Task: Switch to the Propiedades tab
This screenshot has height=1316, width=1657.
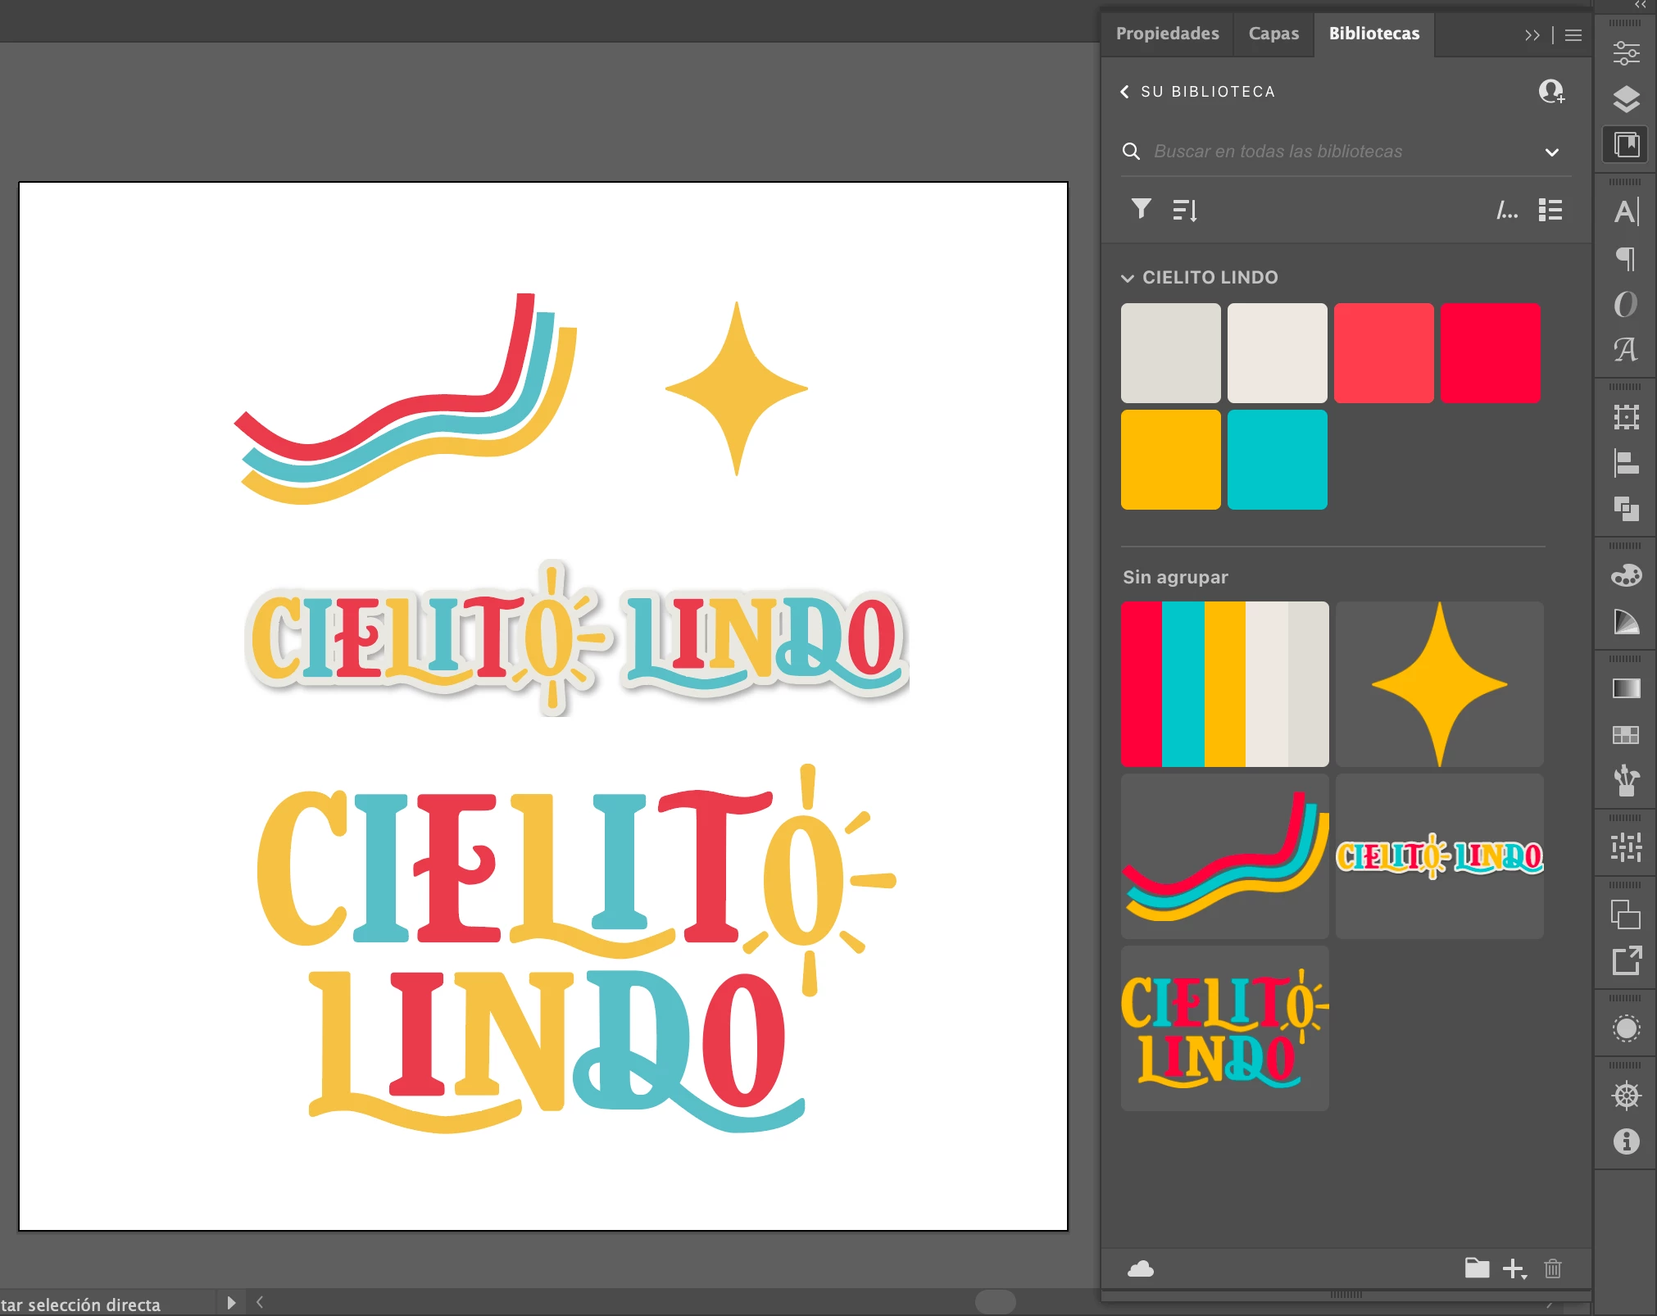Action: 1167,34
